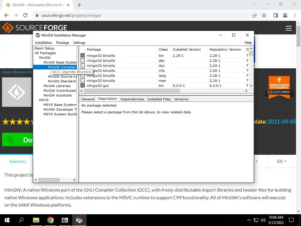Go back using the Chrome back arrow
This screenshot has height=226, width=301.
[x=6, y=15]
